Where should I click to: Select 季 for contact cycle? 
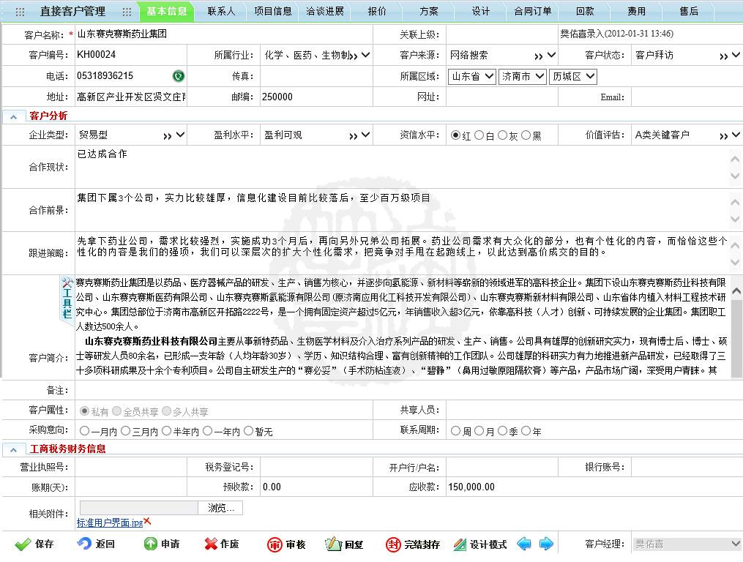[x=502, y=431]
